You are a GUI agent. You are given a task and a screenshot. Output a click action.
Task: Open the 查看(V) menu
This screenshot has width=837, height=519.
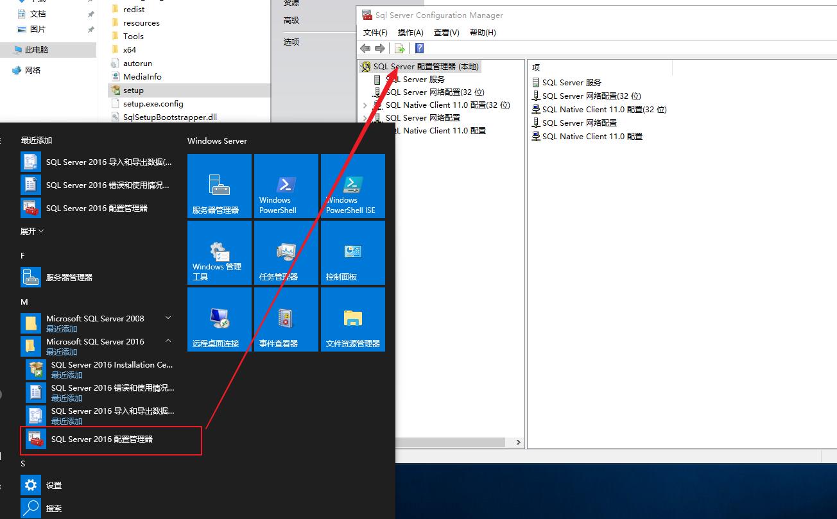point(445,32)
